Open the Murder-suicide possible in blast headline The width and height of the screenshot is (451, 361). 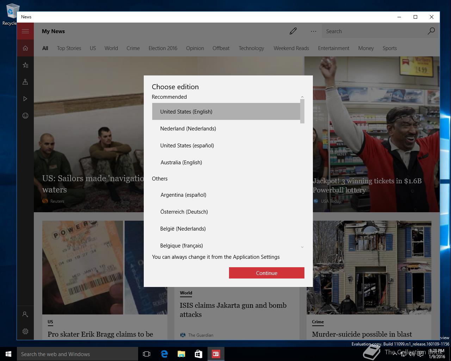(362, 334)
